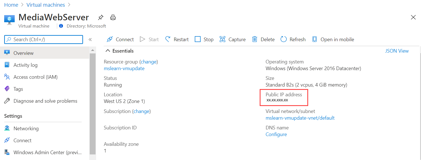Click the Open in mobile phone icon
Screen dimensions: 421x160
(x=315, y=39)
